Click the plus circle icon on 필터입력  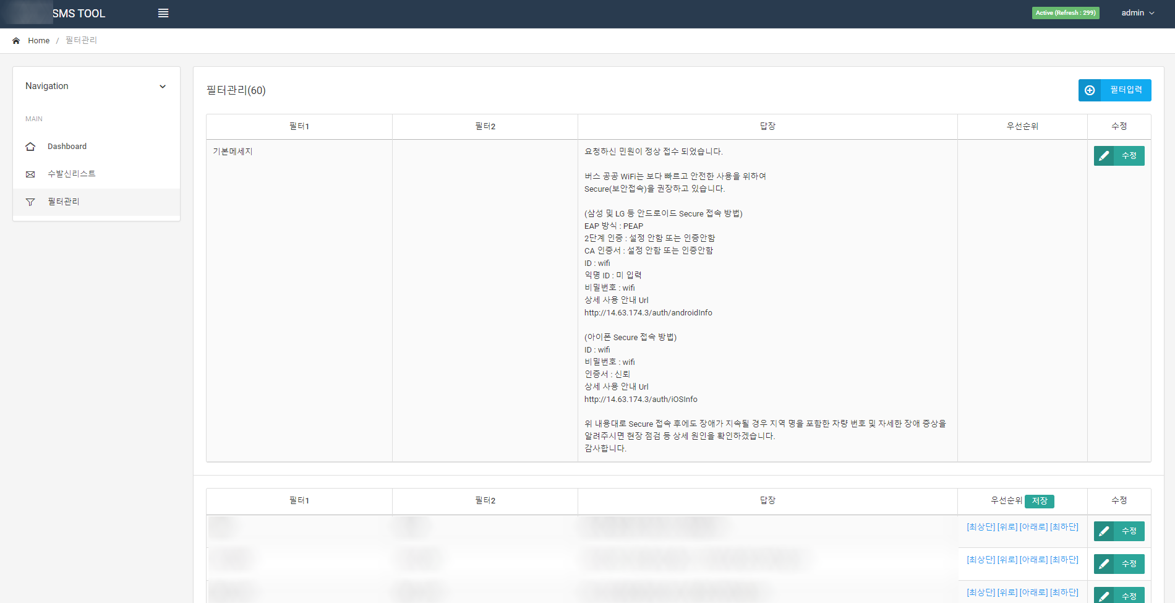click(x=1090, y=90)
